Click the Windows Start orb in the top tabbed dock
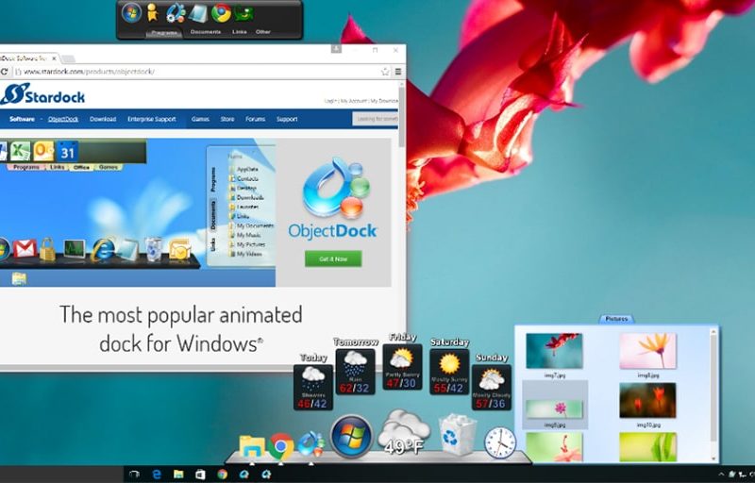This screenshot has height=483, width=755. tap(131, 13)
